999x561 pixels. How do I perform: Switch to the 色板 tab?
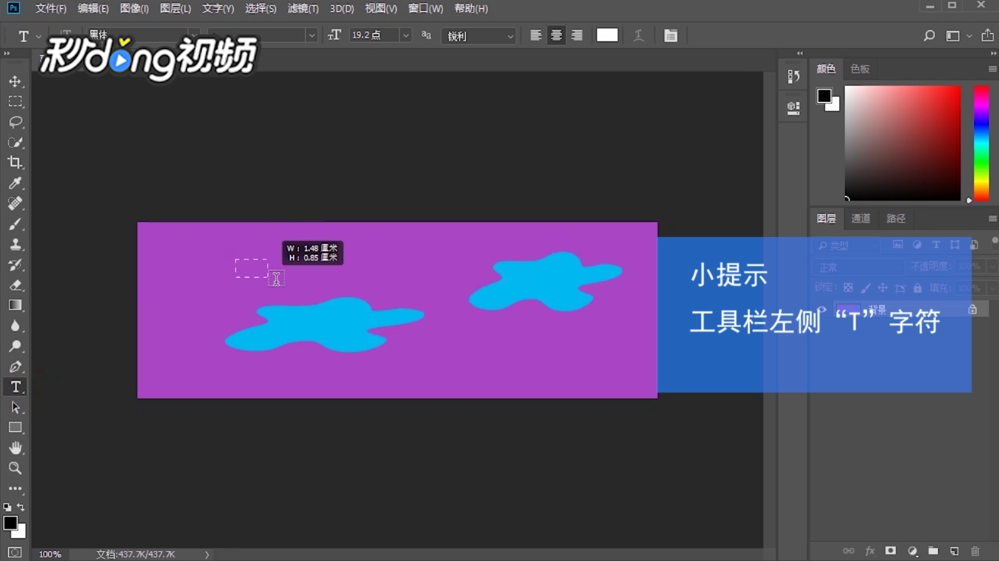click(860, 69)
